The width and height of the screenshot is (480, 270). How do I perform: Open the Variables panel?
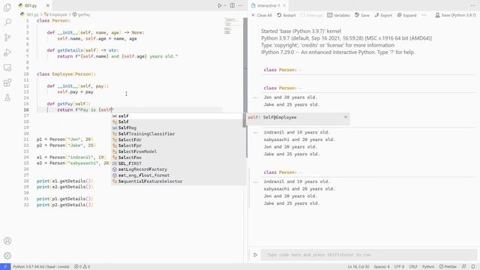[338, 15]
